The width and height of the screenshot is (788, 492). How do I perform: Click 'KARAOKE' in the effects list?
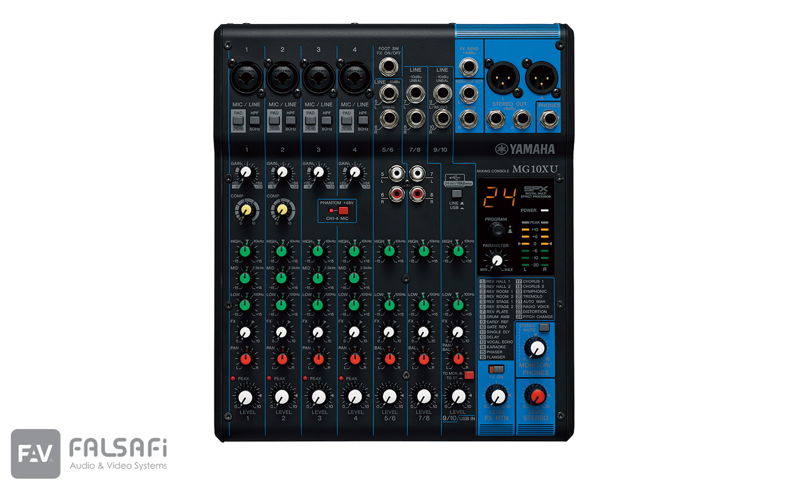496,347
